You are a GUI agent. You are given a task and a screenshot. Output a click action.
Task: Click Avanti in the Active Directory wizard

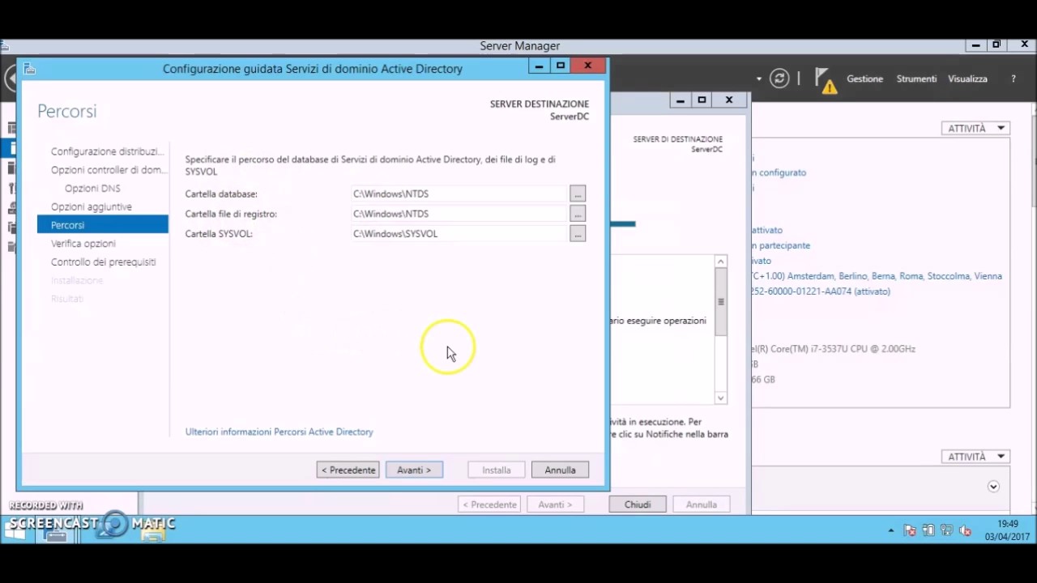tap(414, 470)
